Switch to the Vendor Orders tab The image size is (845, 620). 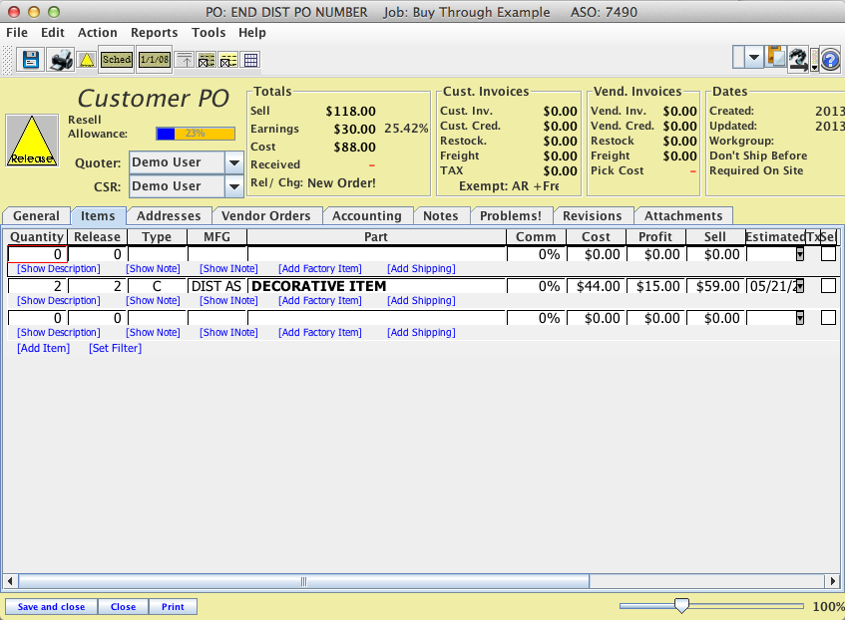(265, 216)
